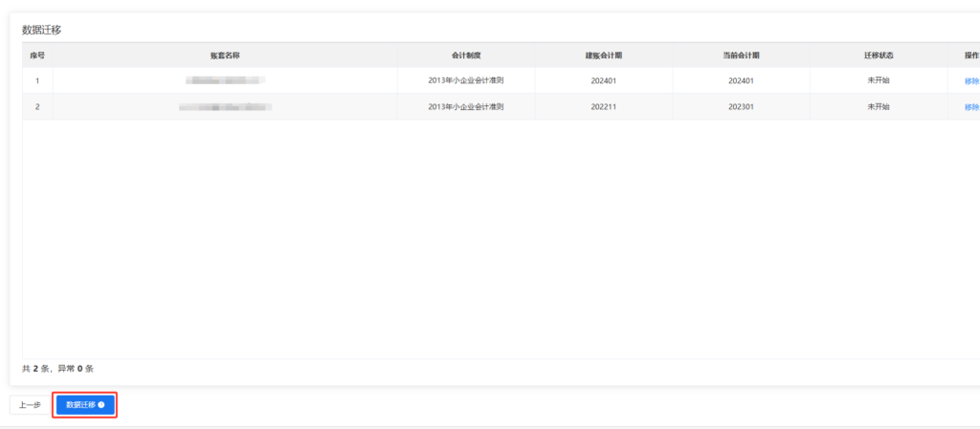Click 移除 link for row 1

pyautogui.click(x=972, y=80)
